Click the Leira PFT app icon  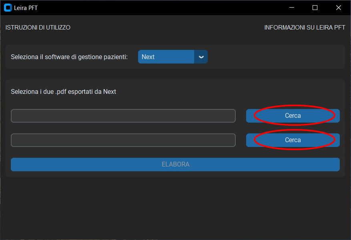[x=8, y=8]
